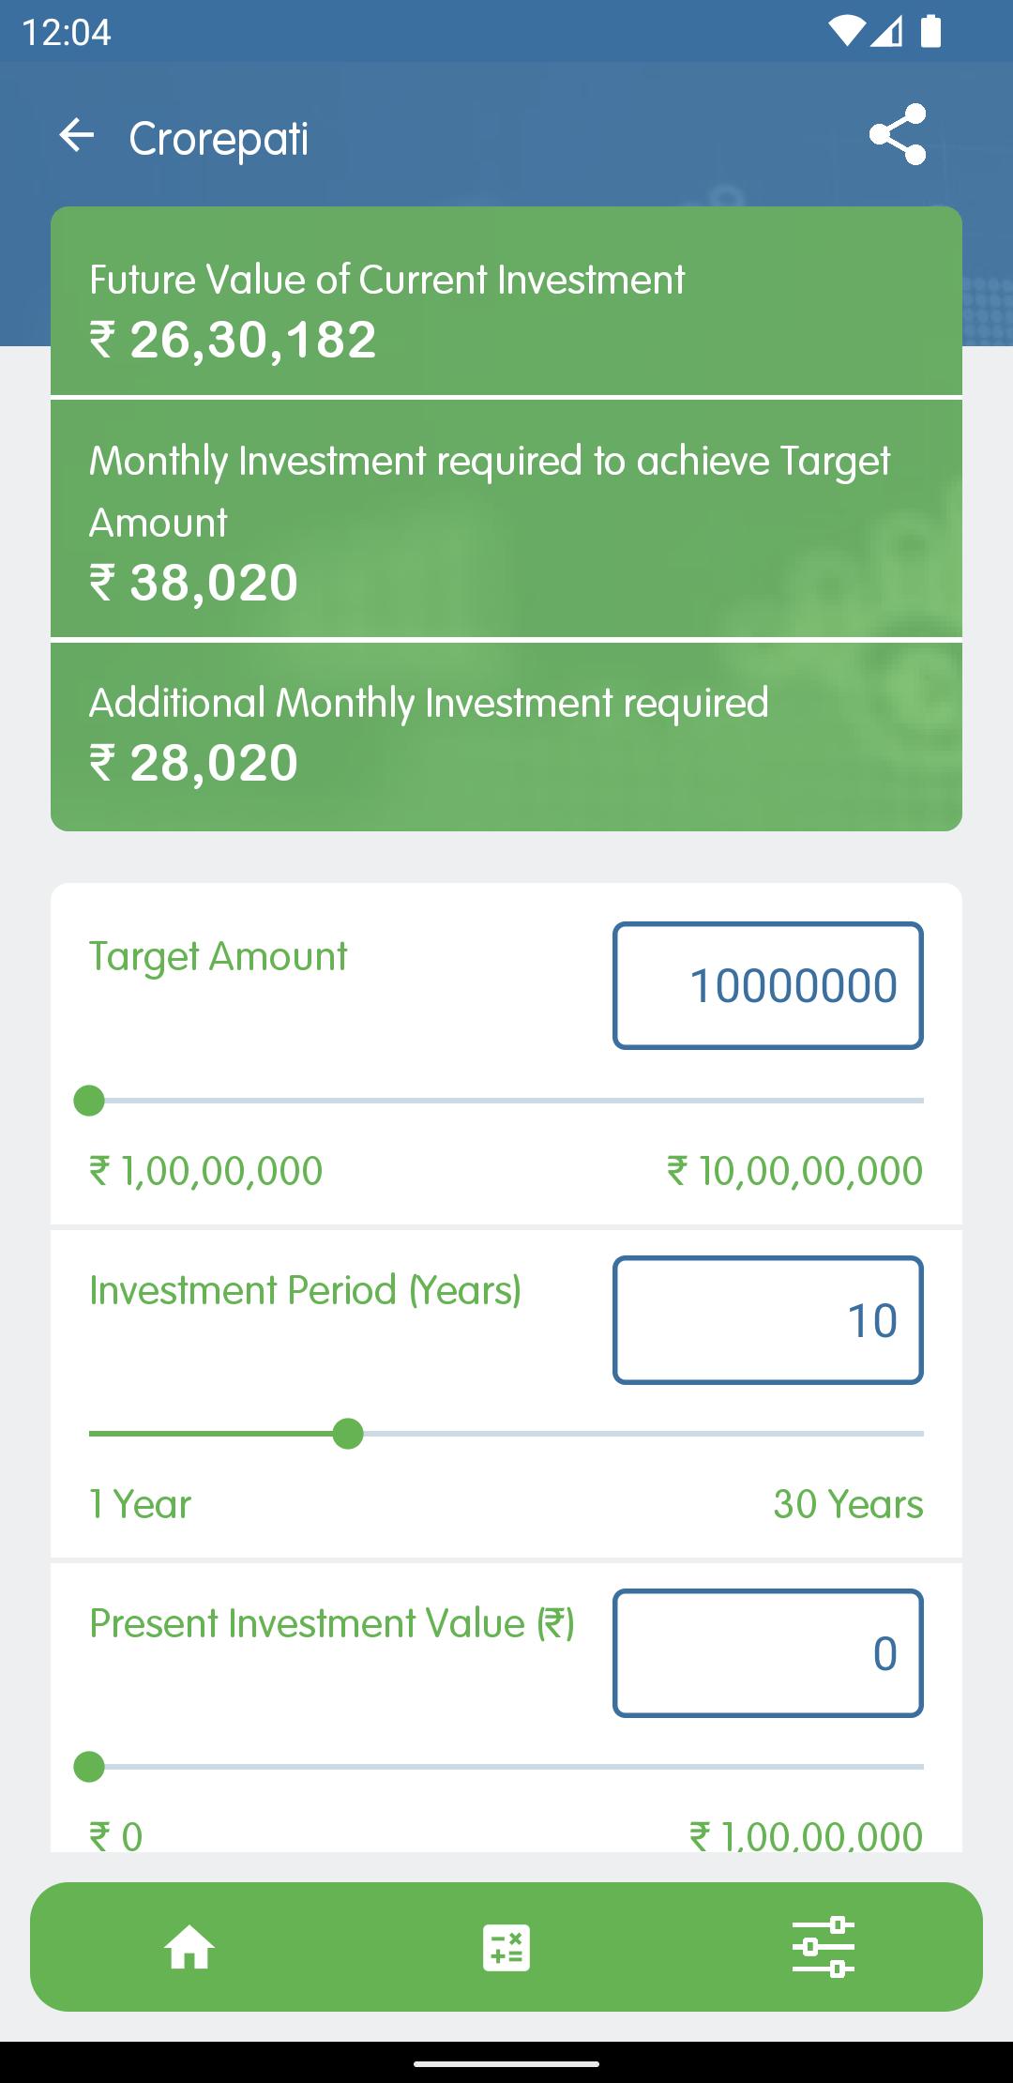Tap the back arrow icon

pyautogui.click(x=77, y=136)
